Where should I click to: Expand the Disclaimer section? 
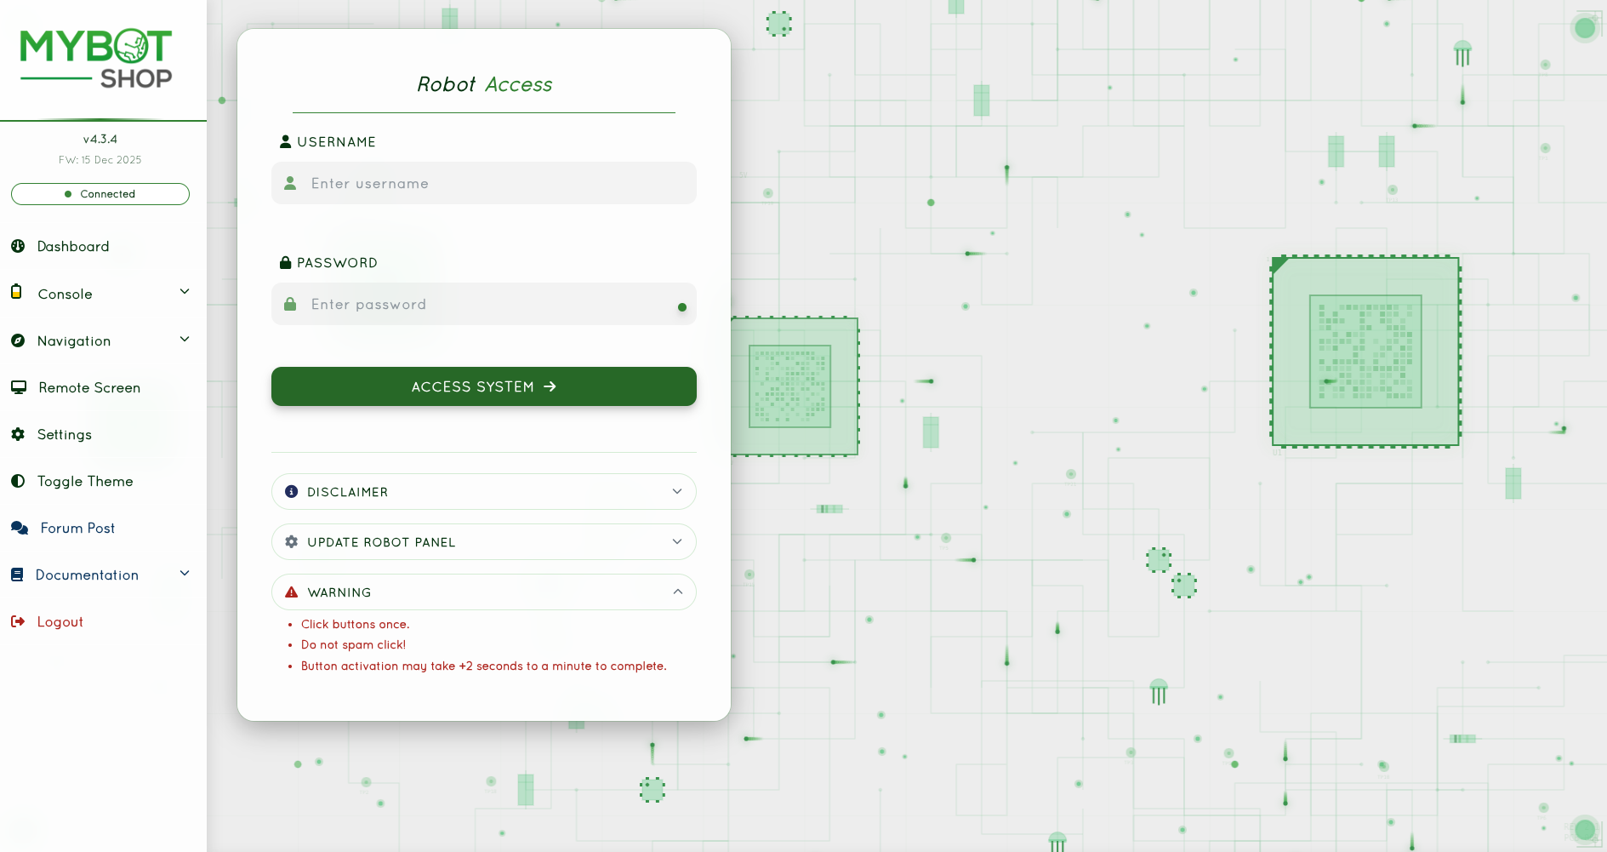point(483,492)
